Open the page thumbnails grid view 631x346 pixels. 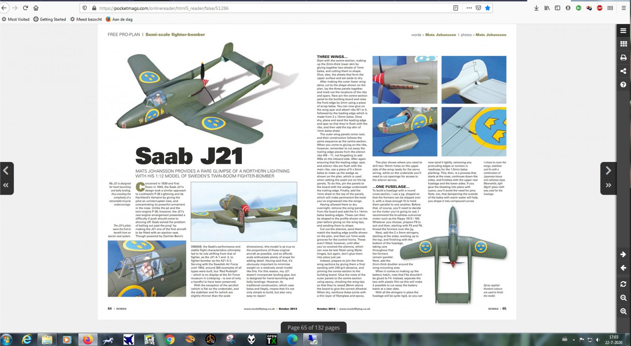click(623, 44)
